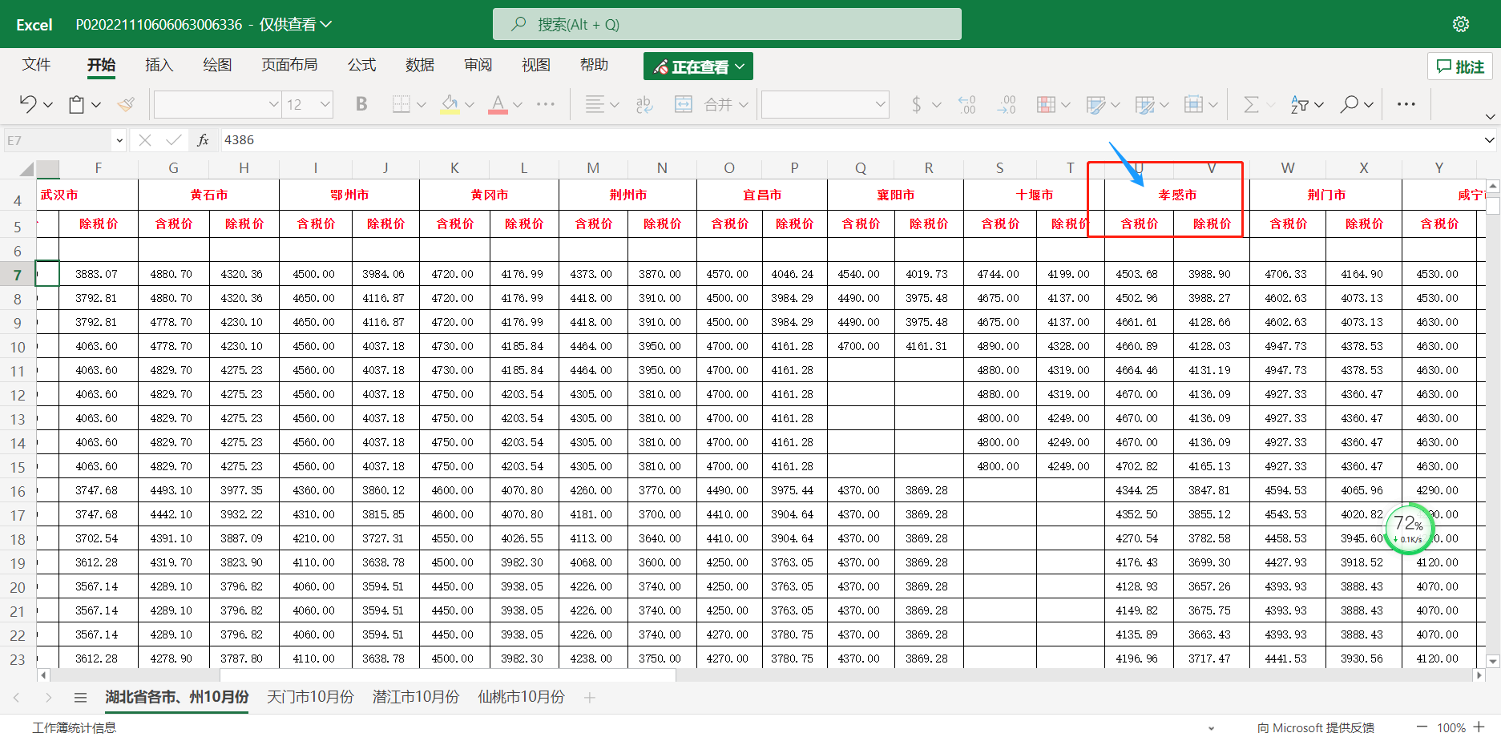Select column header M
The width and height of the screenshot is (1501, 737).
pos(593,168)
